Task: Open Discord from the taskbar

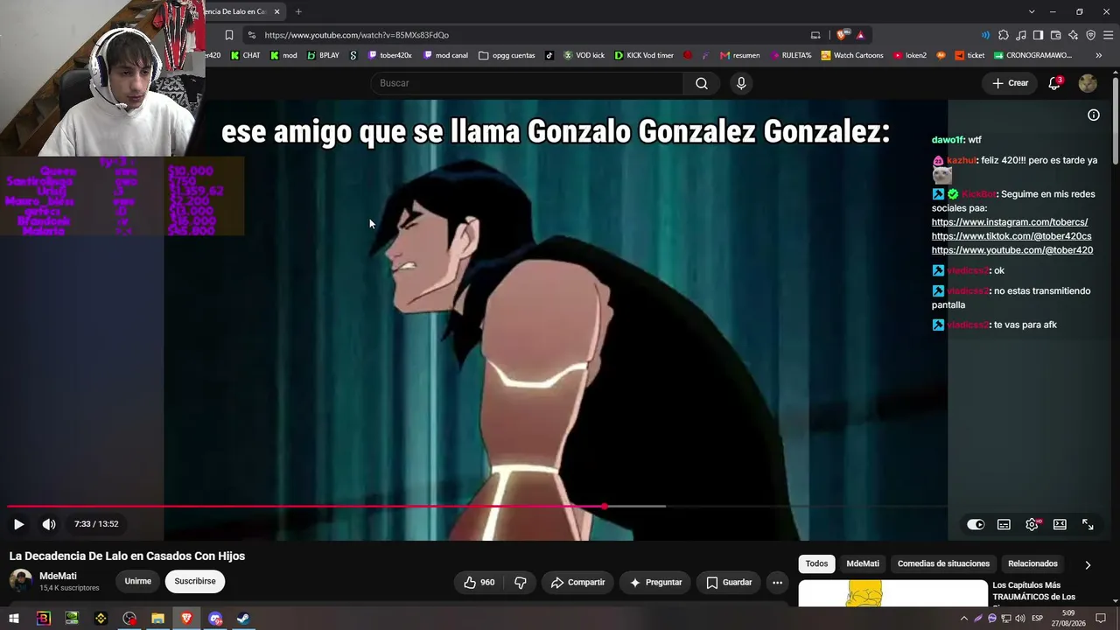Action: coord(215,619)
